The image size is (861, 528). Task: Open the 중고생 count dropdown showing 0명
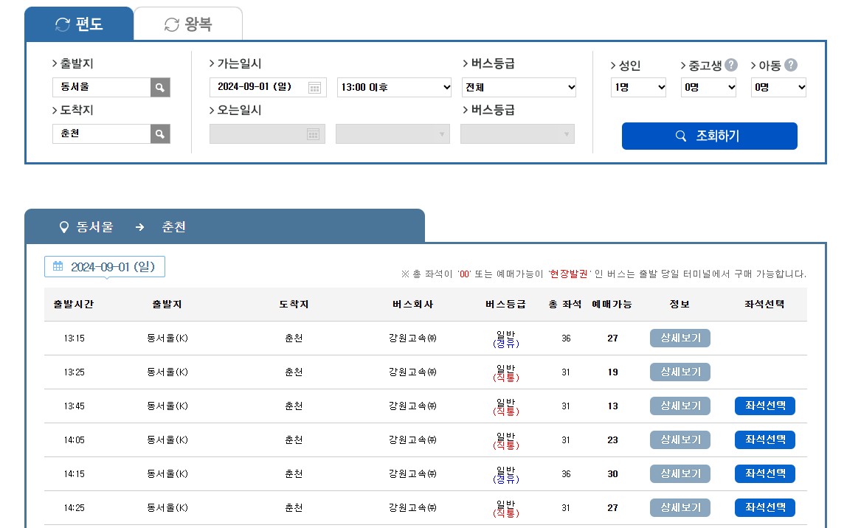708,87
